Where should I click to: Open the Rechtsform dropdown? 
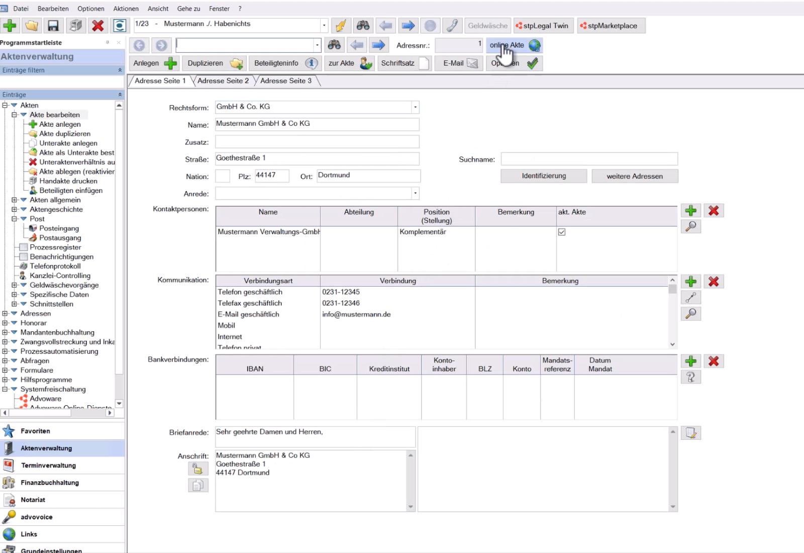(415, 107)
